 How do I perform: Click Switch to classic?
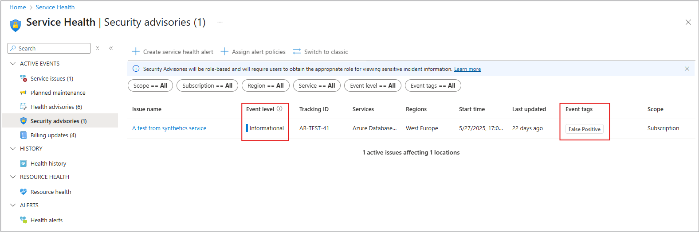point(320,52)
